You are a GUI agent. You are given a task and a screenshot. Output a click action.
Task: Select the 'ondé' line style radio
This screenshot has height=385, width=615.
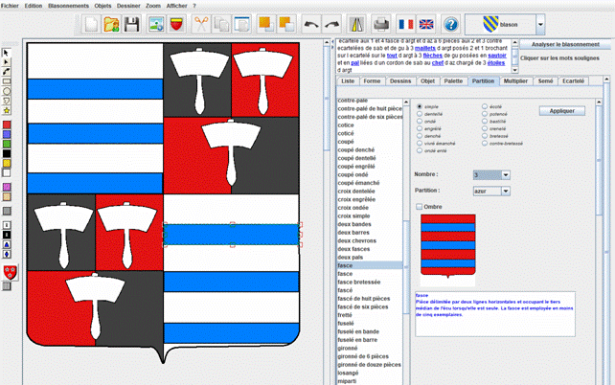click(420, 121)
